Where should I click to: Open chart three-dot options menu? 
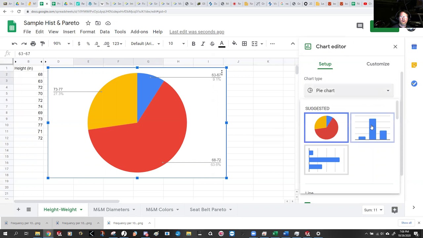coord(222,73)
